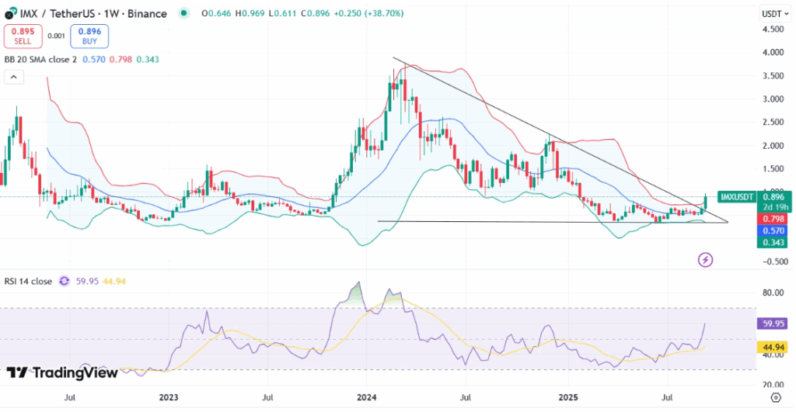Click the green market status indicator dot
Viewport: 796px width, 412px height.
pos(184,13)
